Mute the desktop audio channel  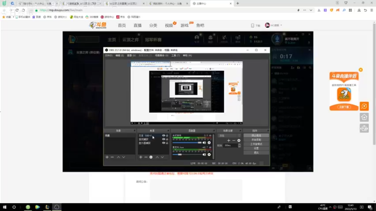[x=204, y=143]
